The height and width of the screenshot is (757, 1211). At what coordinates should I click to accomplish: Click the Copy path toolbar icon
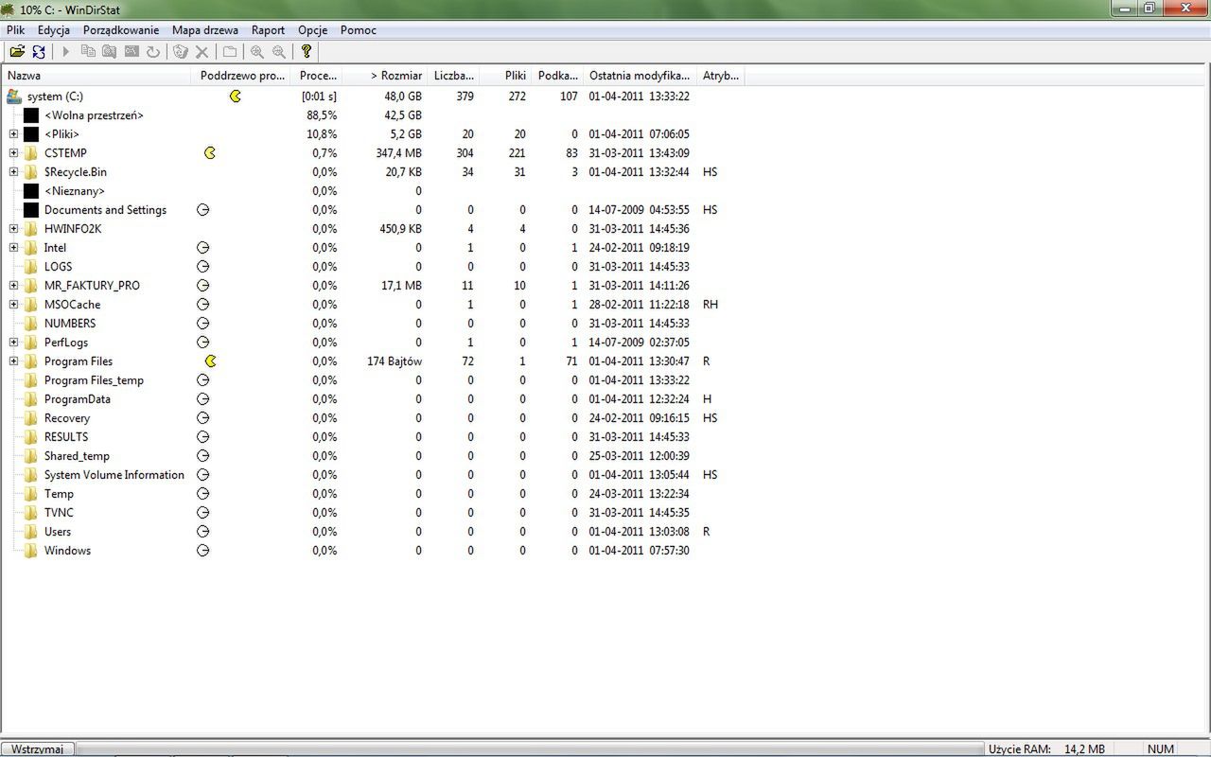tap(88, 52)
